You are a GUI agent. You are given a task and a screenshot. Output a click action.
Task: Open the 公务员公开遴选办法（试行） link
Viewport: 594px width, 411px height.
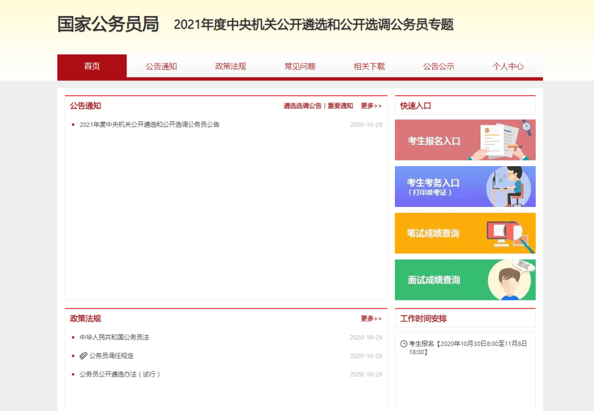coord(120,374)
